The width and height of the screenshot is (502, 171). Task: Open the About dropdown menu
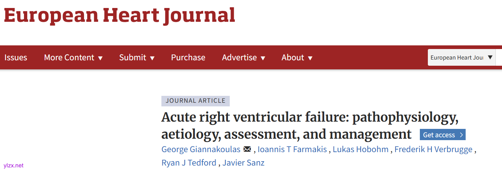pyautogui.click(x=297, y=57)
